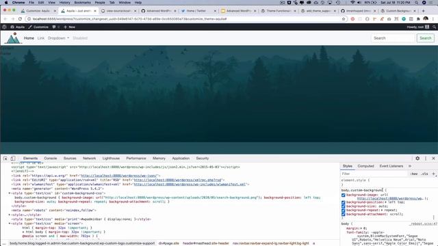
Task: Click the admin bar search magnifier
Action: point(434,27)
